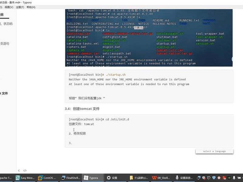Click the heading 3.4: 创建tomcat 文件
This screenshot has width=243, height=182.
82,109
